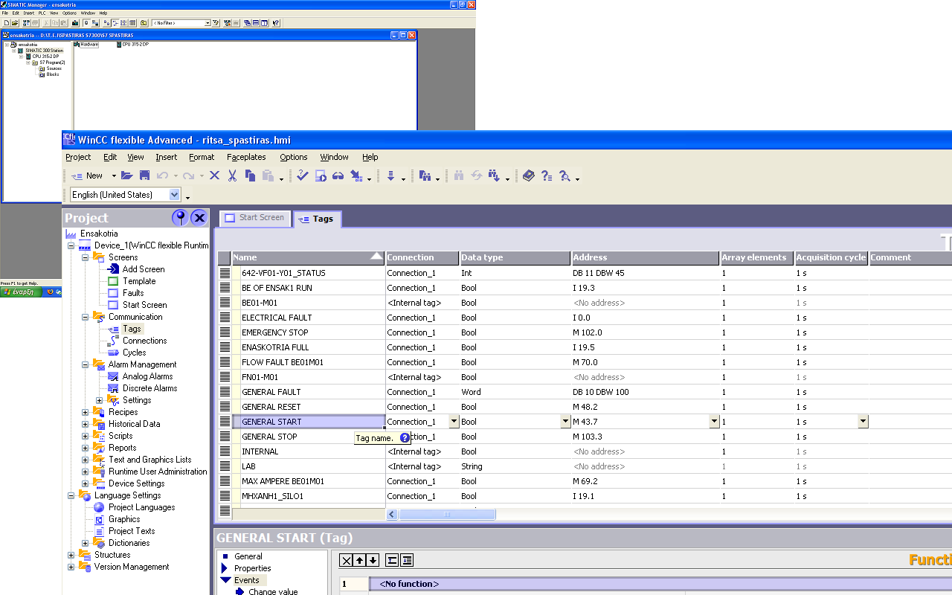Open Project Languages in tree
This screenshot has width=952, height=595.
coord(141,507)
